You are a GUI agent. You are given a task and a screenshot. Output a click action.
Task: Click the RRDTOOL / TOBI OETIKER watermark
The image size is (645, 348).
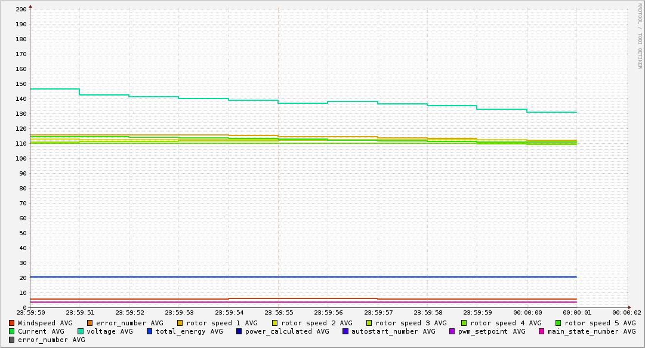tap(640, 36)
